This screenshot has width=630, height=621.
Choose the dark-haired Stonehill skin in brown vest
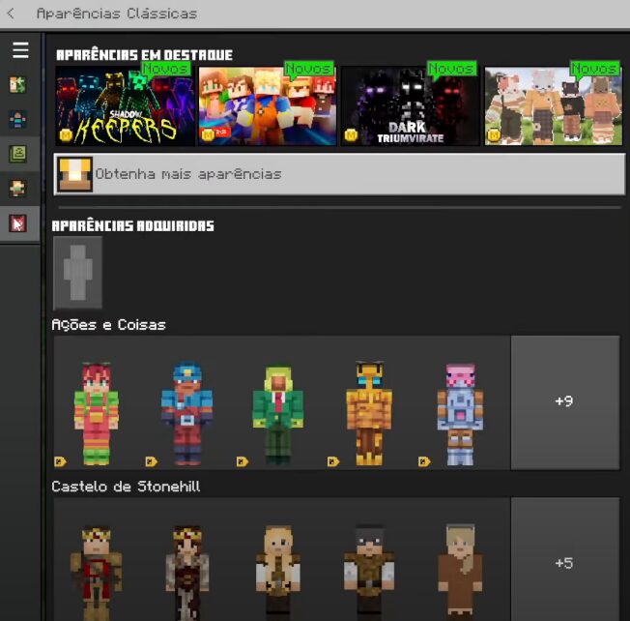click(x=369, y=574)
